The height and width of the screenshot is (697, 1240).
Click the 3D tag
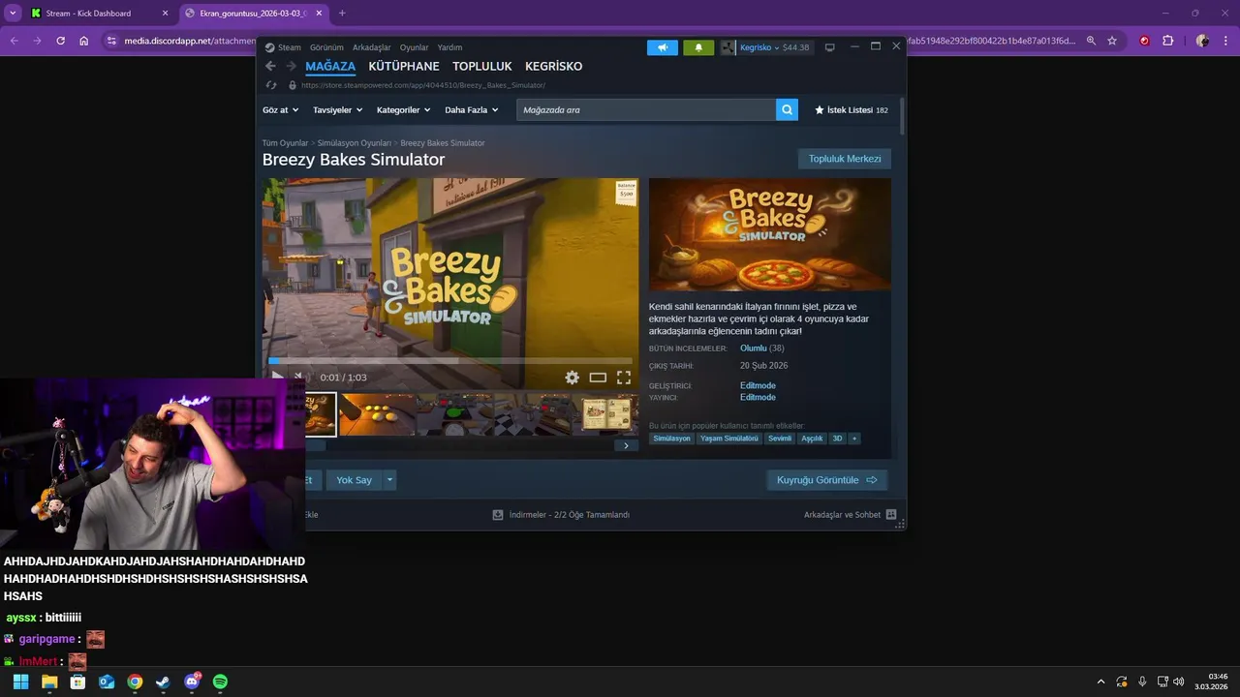(x=837, y=439)
